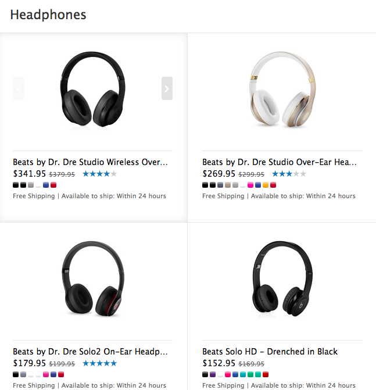Image resolution: width=376 pixels, height=390 pixels.
Task: Open star rating for Studio Over-Ear headphones
Action: pyautogui.click(x=289, y=174)
